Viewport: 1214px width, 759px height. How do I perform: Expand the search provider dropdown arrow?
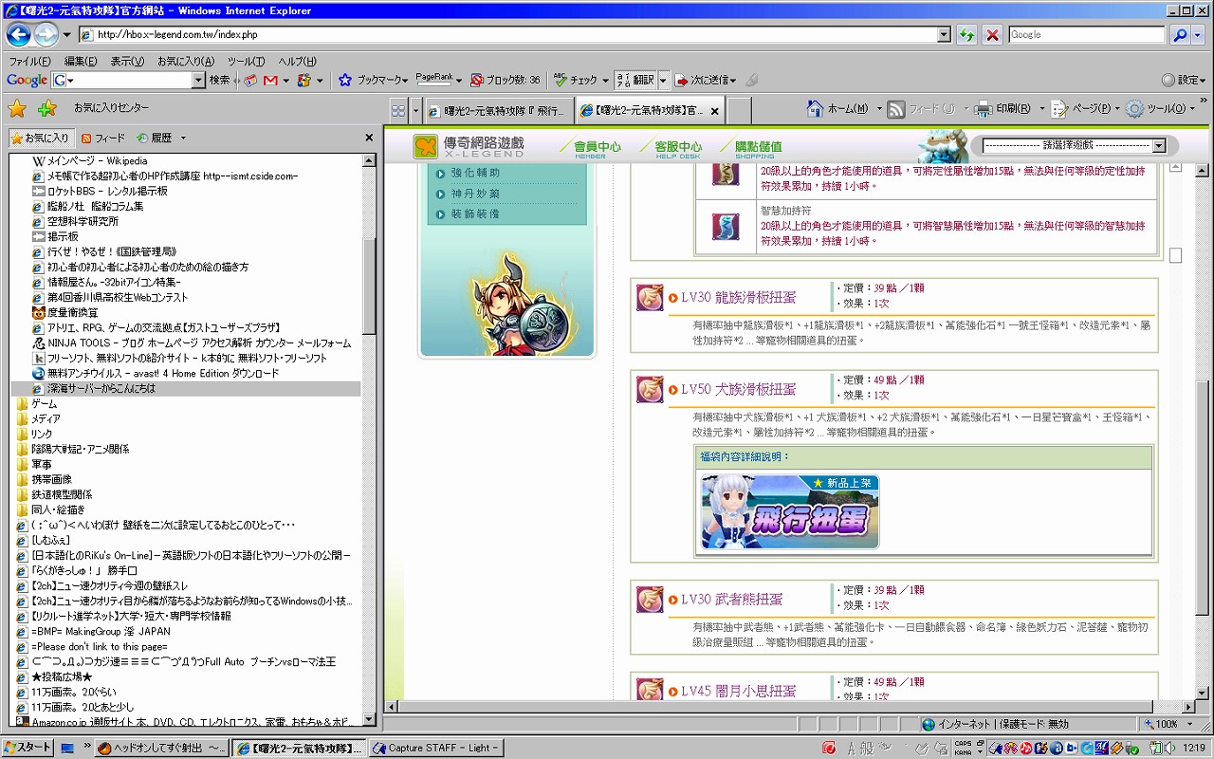1198,35
